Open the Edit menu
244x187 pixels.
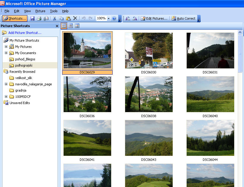17,11
